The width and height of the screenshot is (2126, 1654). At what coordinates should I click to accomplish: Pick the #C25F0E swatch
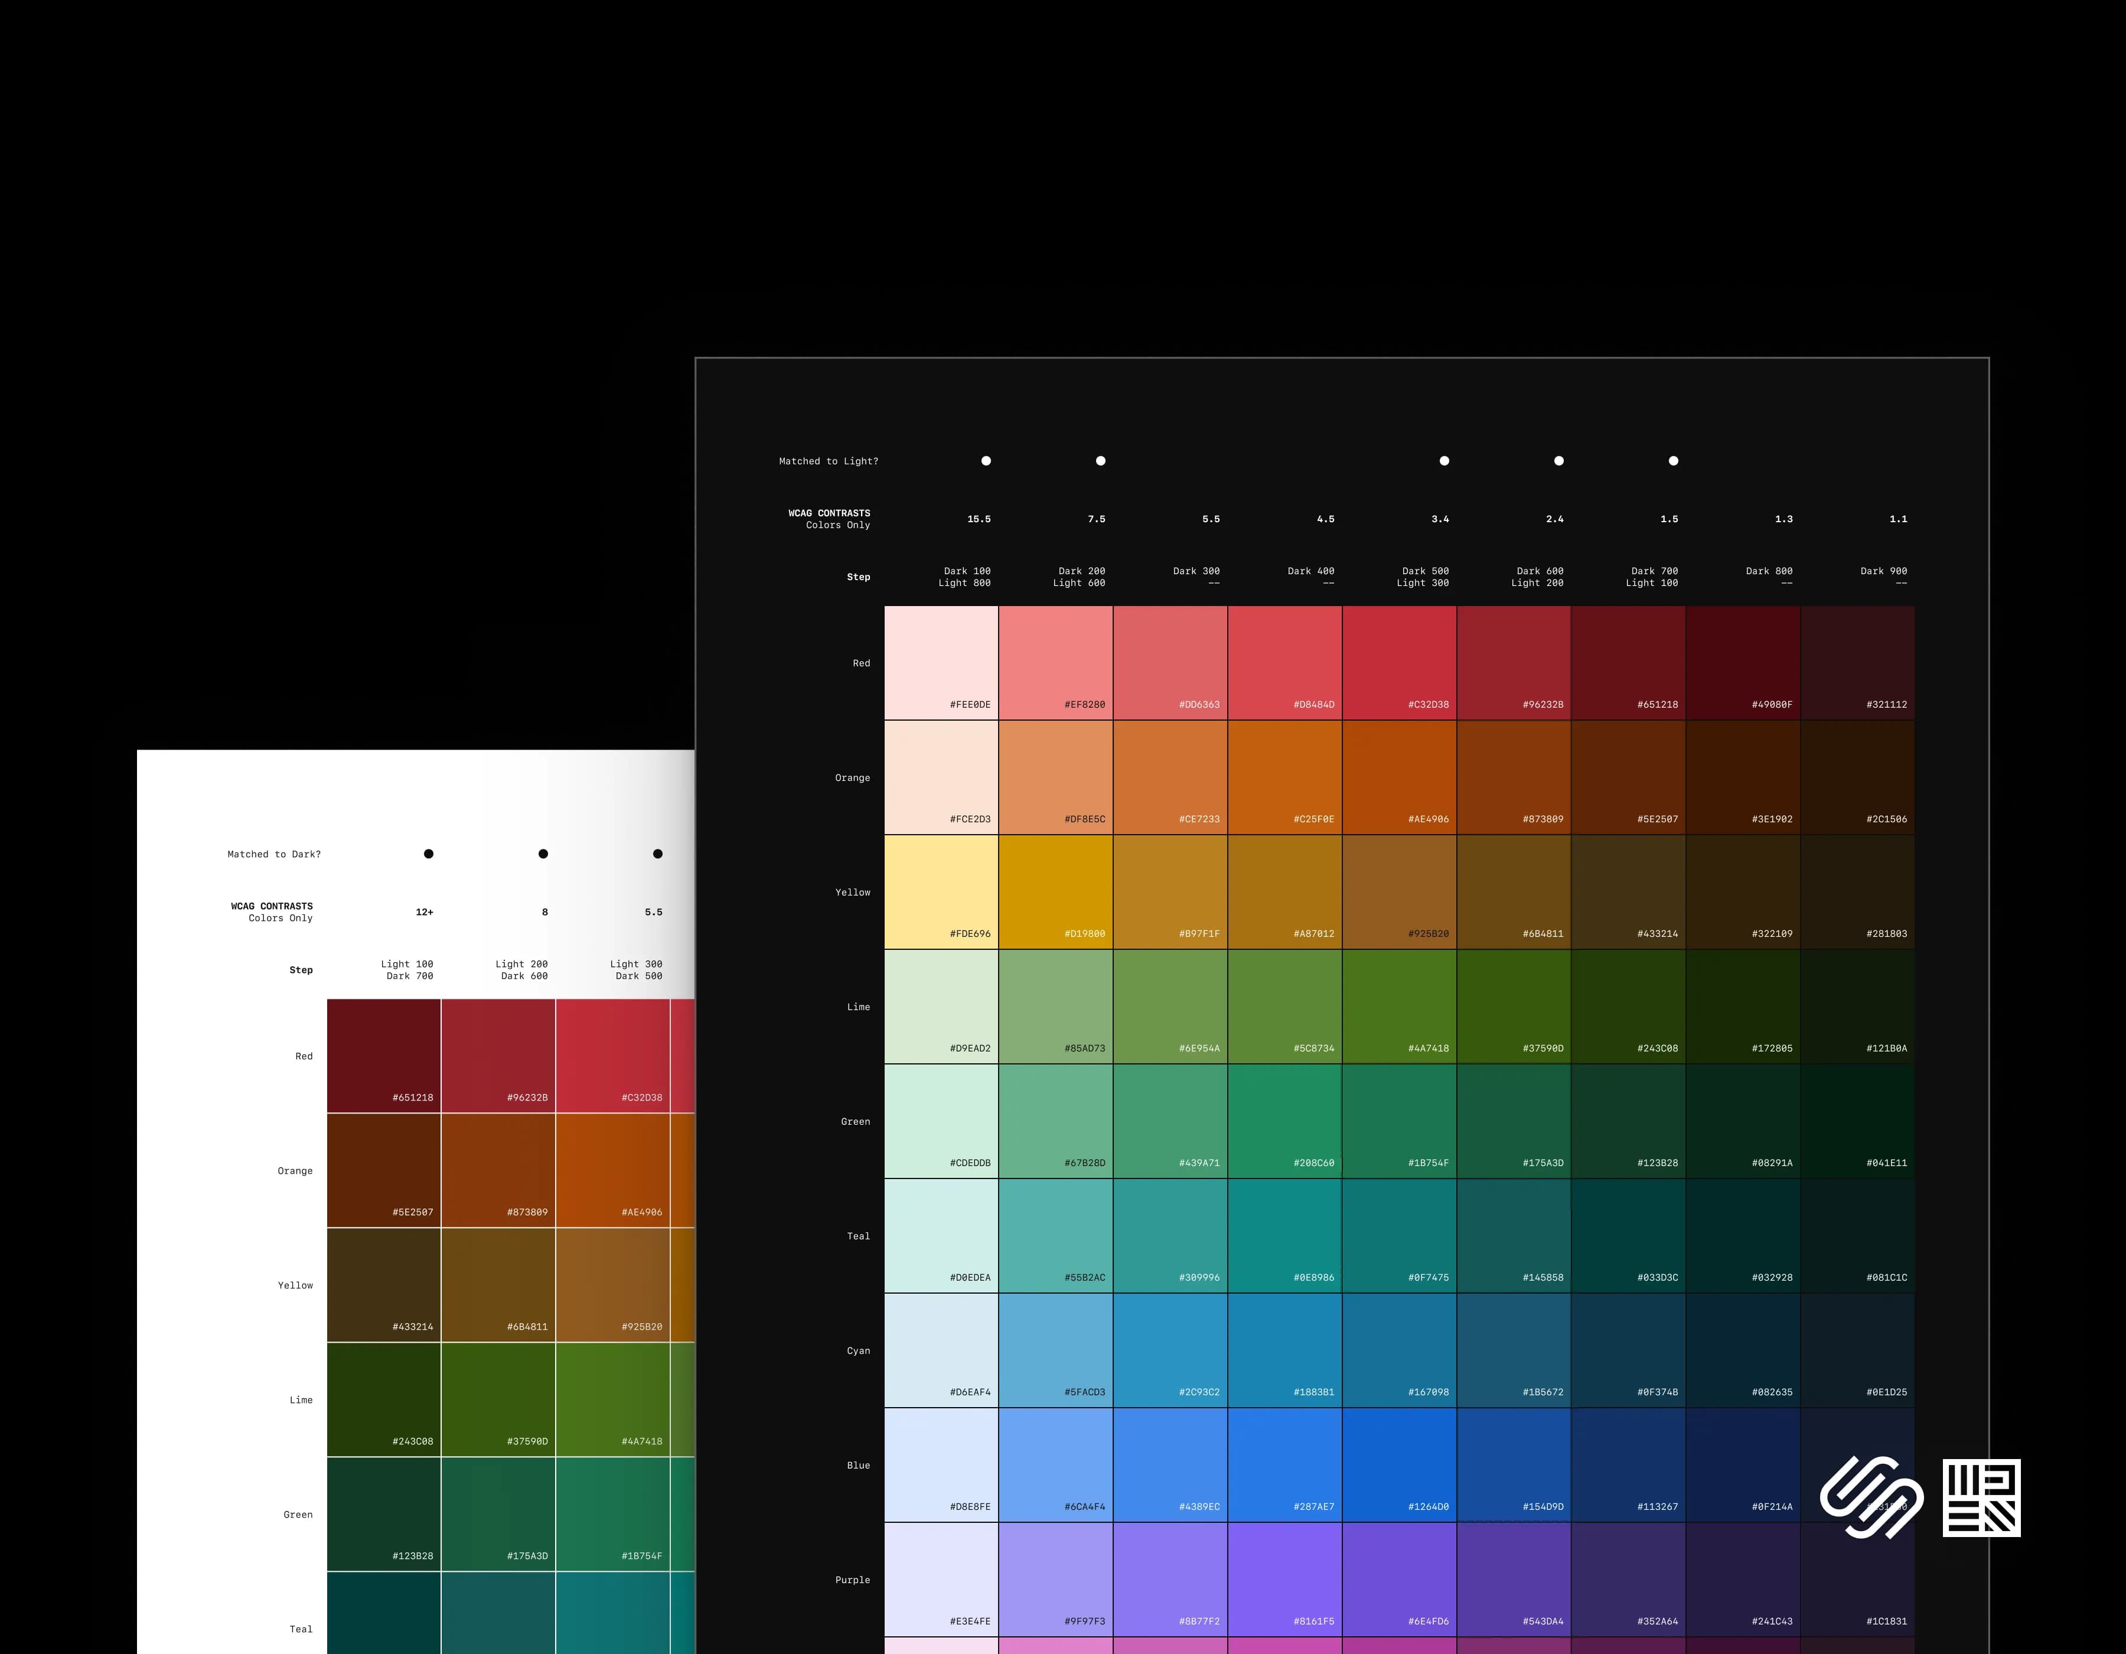pyautogui.click(x=1285, y=778)
